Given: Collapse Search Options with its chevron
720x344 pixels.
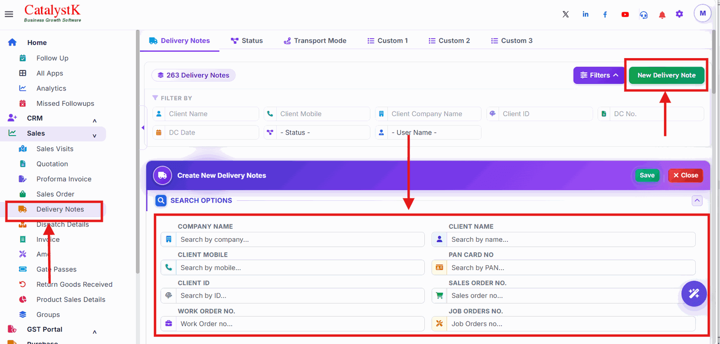Looking at the screenshot, I should pyautogui.click(x=697, y=200).
